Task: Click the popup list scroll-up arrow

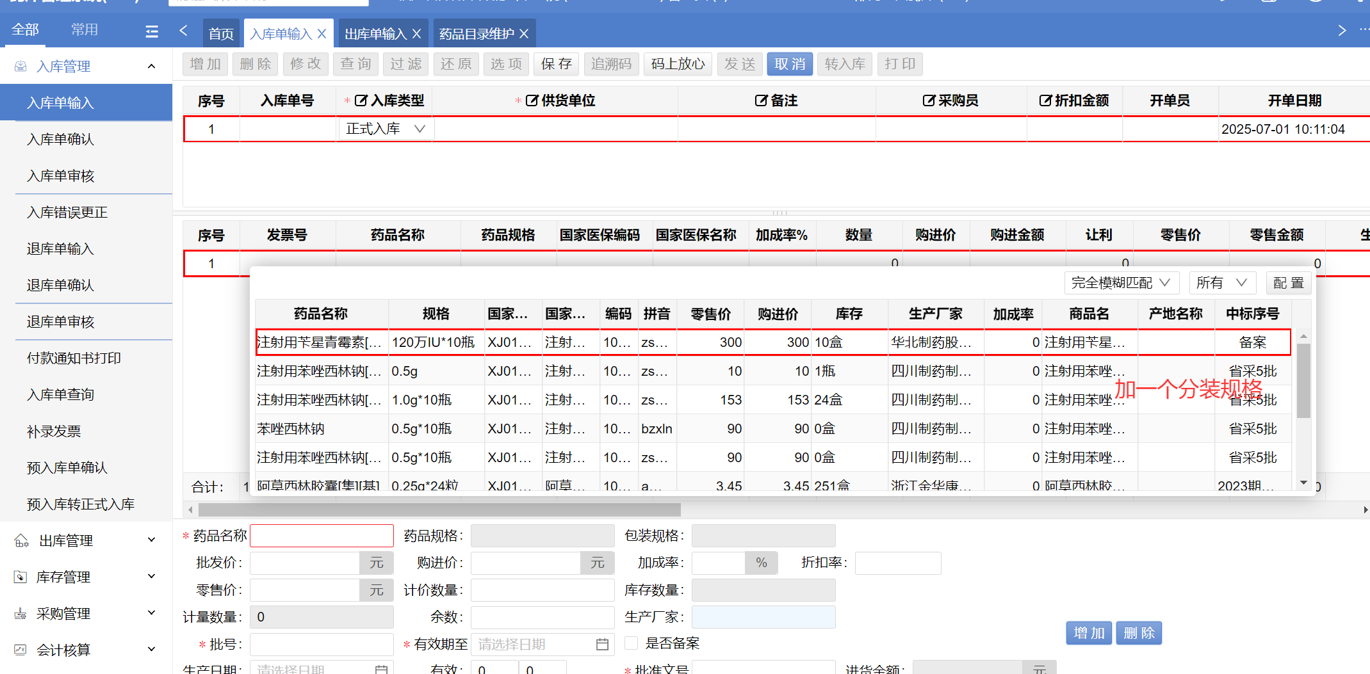Action: [1303, 337]
